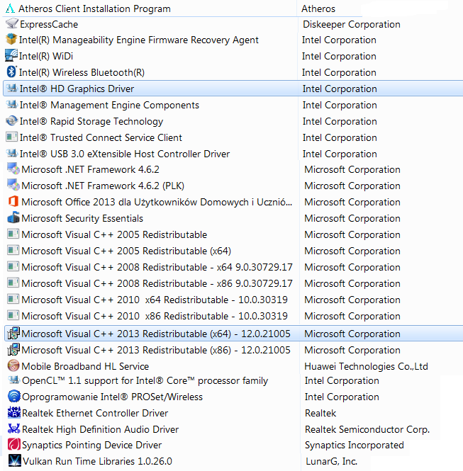Click the Intel Wireless Bluetooth icon
This screenshot has width=463, height=471.
pos(11,72)
